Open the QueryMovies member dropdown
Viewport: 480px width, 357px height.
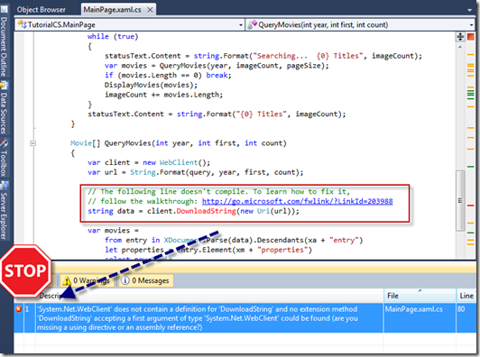471,25
